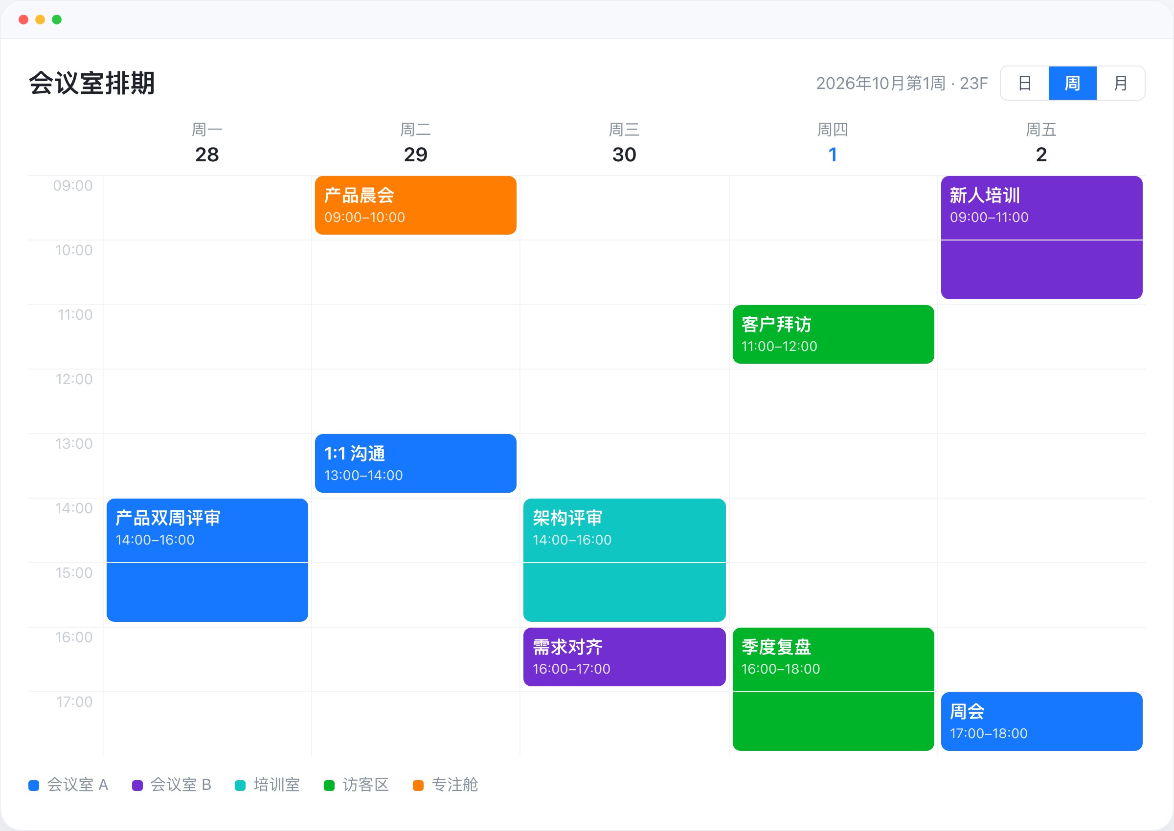Open the 新人培训 event block
The image size is (1174, 831).
tap(1041, 238)
